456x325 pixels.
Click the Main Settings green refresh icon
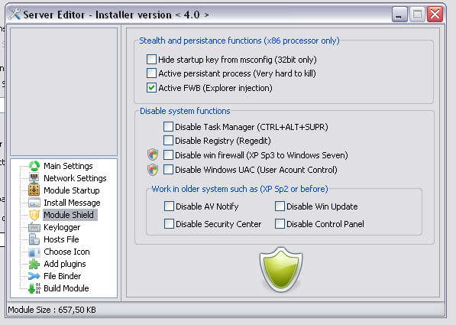pyautogui.click(x=34, y=166)
